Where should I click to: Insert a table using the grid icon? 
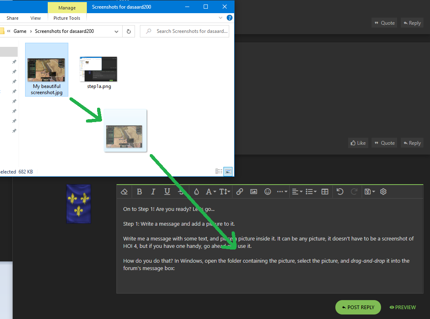pyautogui.click(x=325, y=192)
